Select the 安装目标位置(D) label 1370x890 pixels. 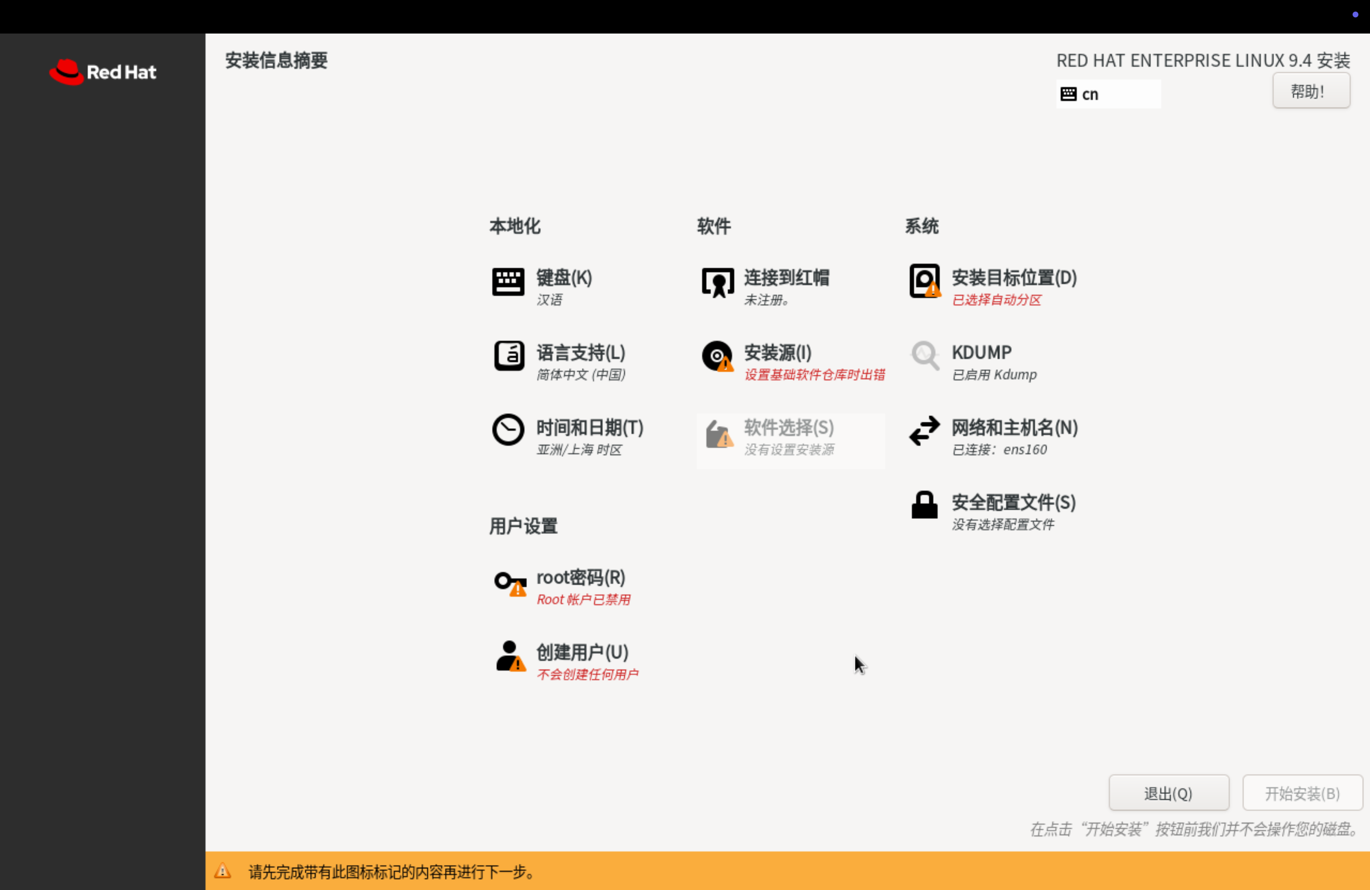[1014, 277]
